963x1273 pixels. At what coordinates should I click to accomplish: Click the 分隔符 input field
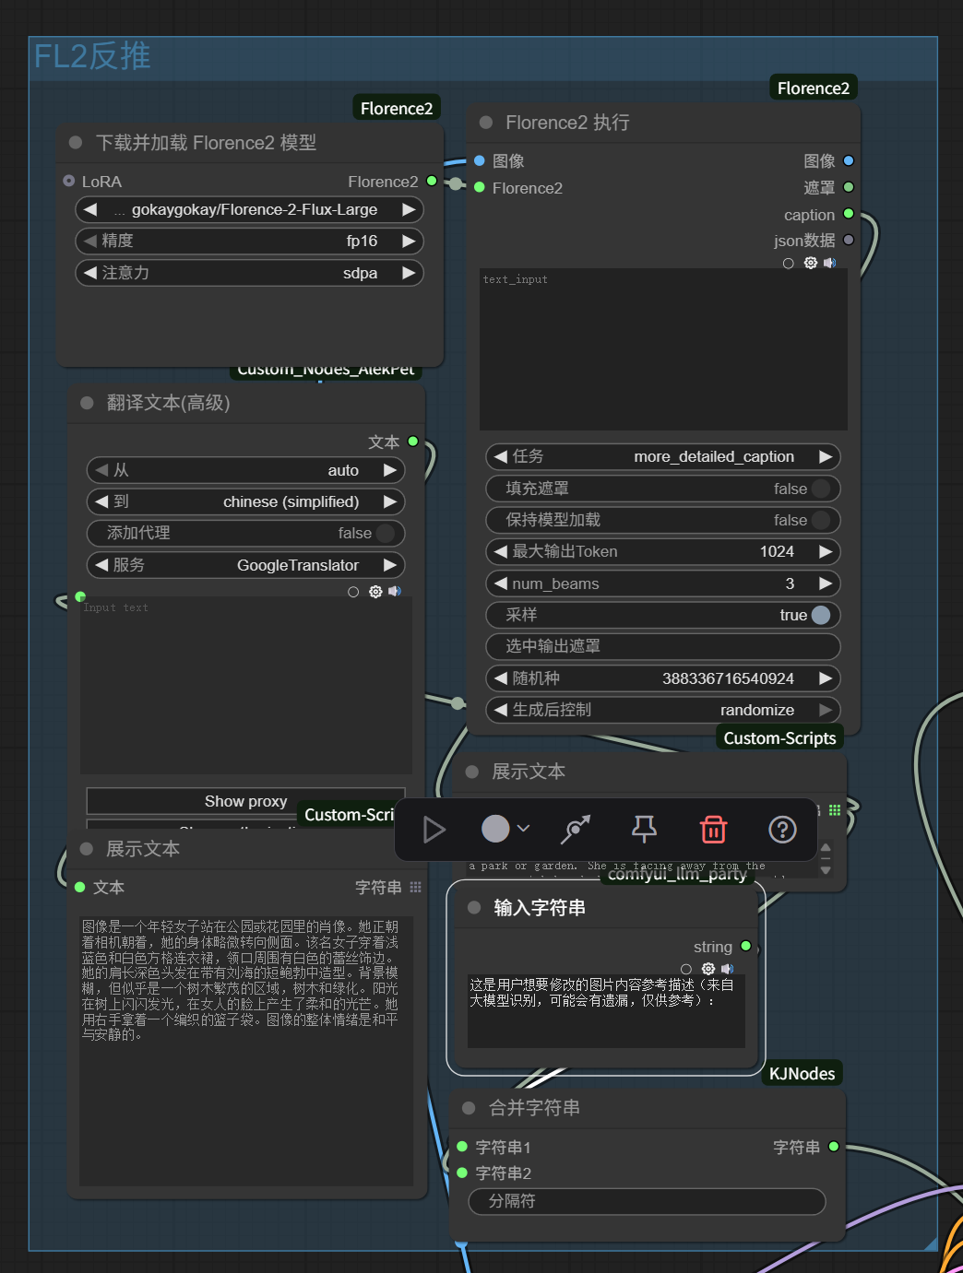647,1201
